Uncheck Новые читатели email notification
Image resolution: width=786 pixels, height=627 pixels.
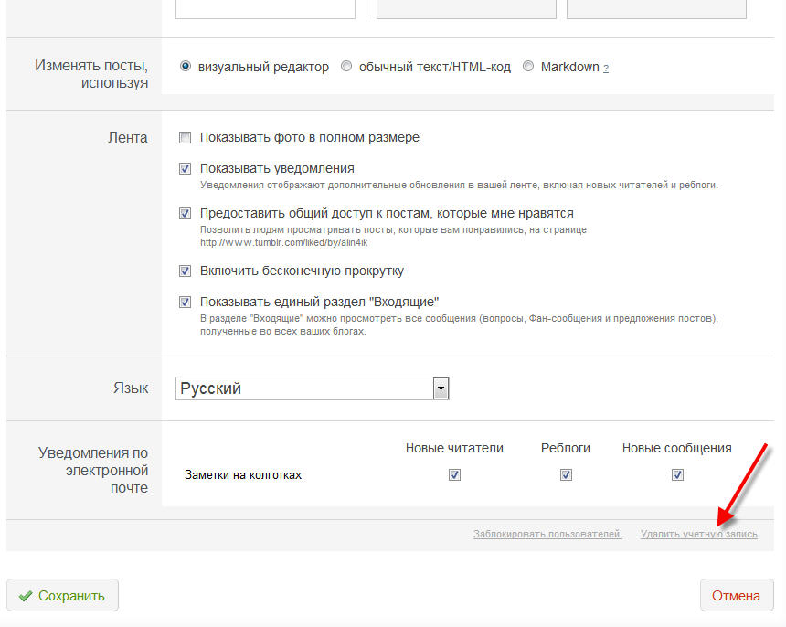point(454,474)
